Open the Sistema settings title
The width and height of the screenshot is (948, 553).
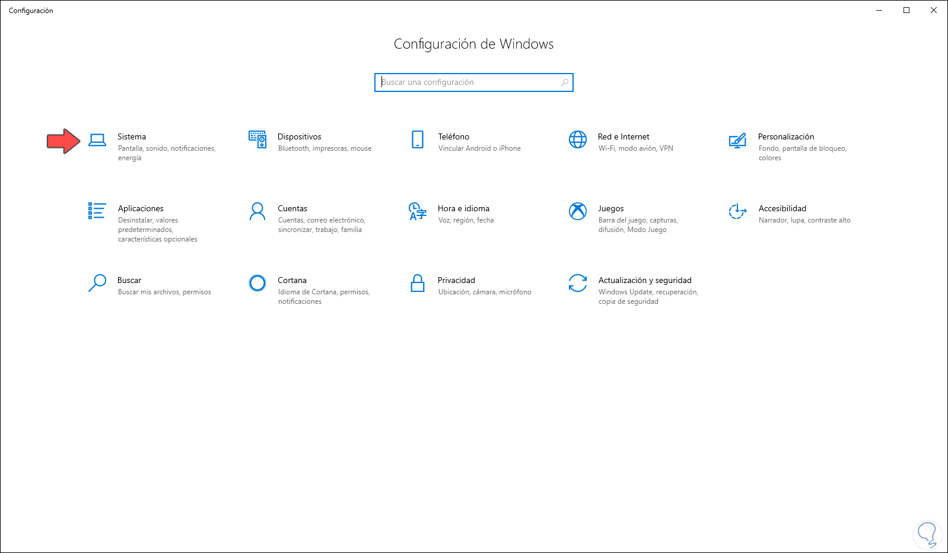click(132, 136)
